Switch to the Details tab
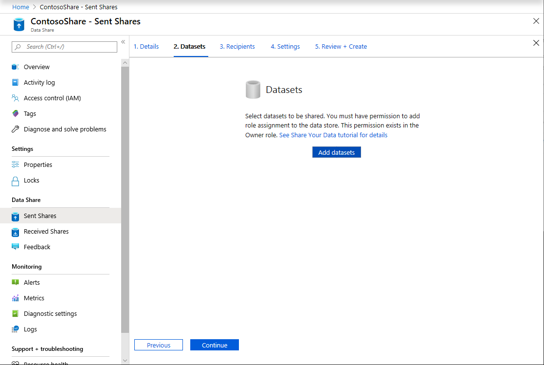Viewport: 544px width, 365px height. pos(146,46)
